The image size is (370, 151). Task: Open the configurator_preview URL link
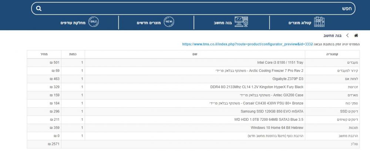(248, 44)
